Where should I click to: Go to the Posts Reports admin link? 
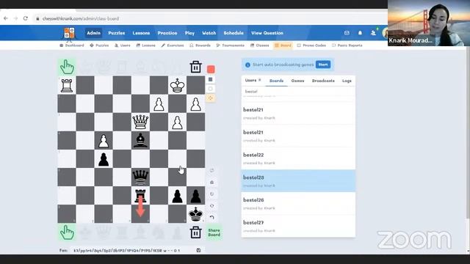pos(347,45)
